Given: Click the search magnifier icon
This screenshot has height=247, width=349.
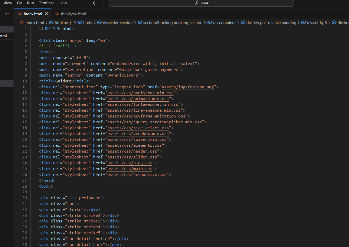Looking at the screenshot, I should click(197, 3).
